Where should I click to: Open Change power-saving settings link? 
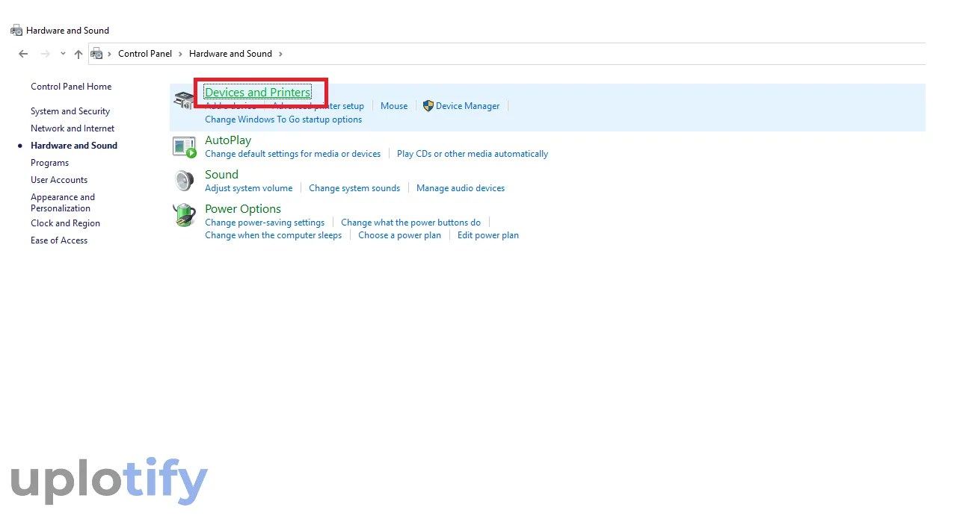click(265, 223)
